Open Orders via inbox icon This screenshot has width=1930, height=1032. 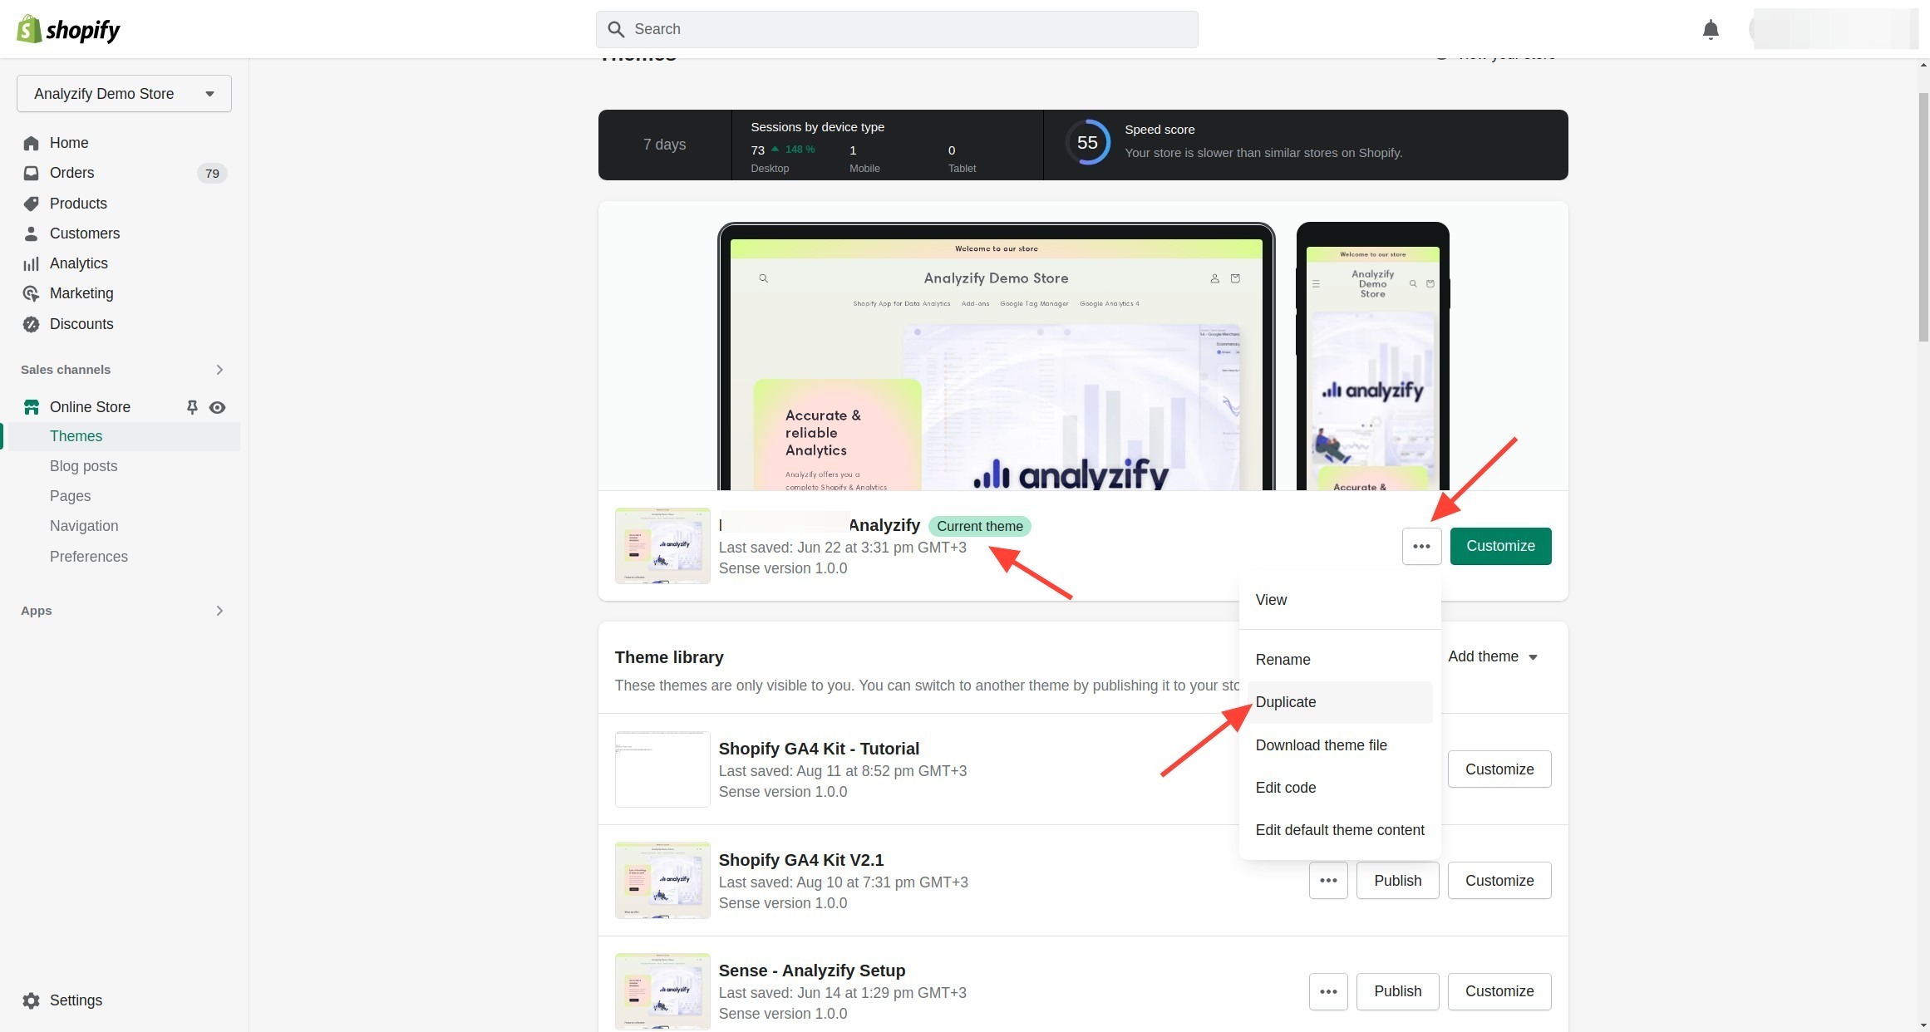click(x=32, y=173)
